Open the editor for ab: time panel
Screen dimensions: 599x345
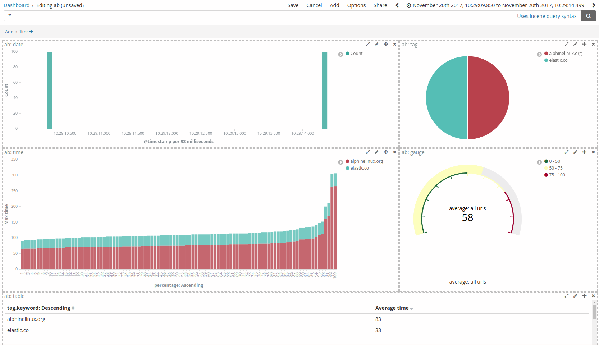pos(376,152)
